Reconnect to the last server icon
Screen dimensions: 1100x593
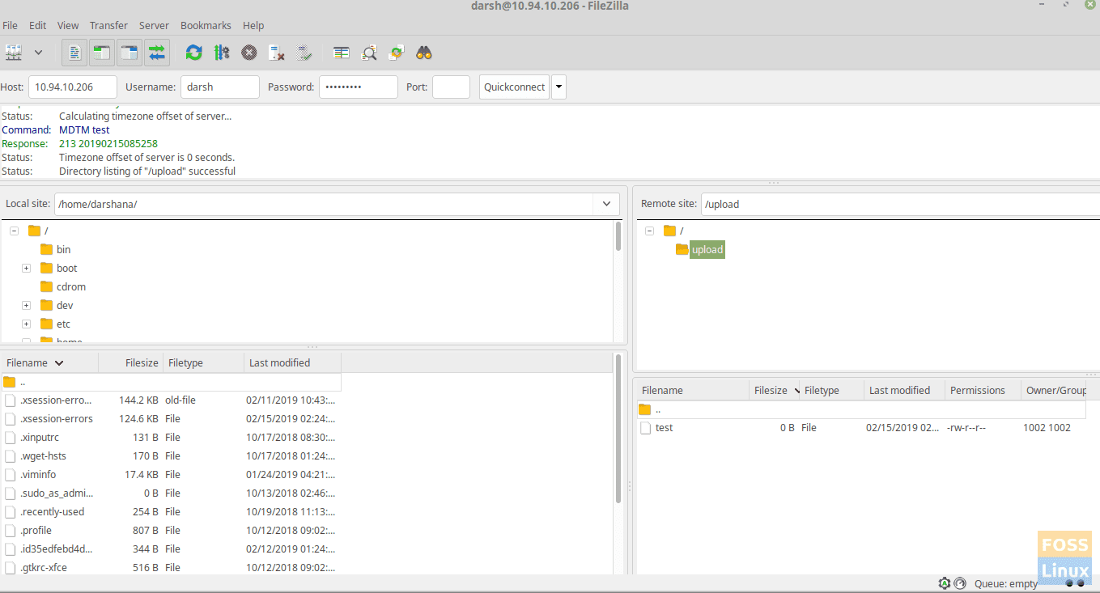(x=304, y=53)
